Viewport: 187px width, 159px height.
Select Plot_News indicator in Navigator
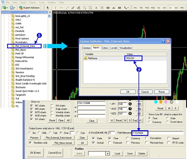coord(21,50)
